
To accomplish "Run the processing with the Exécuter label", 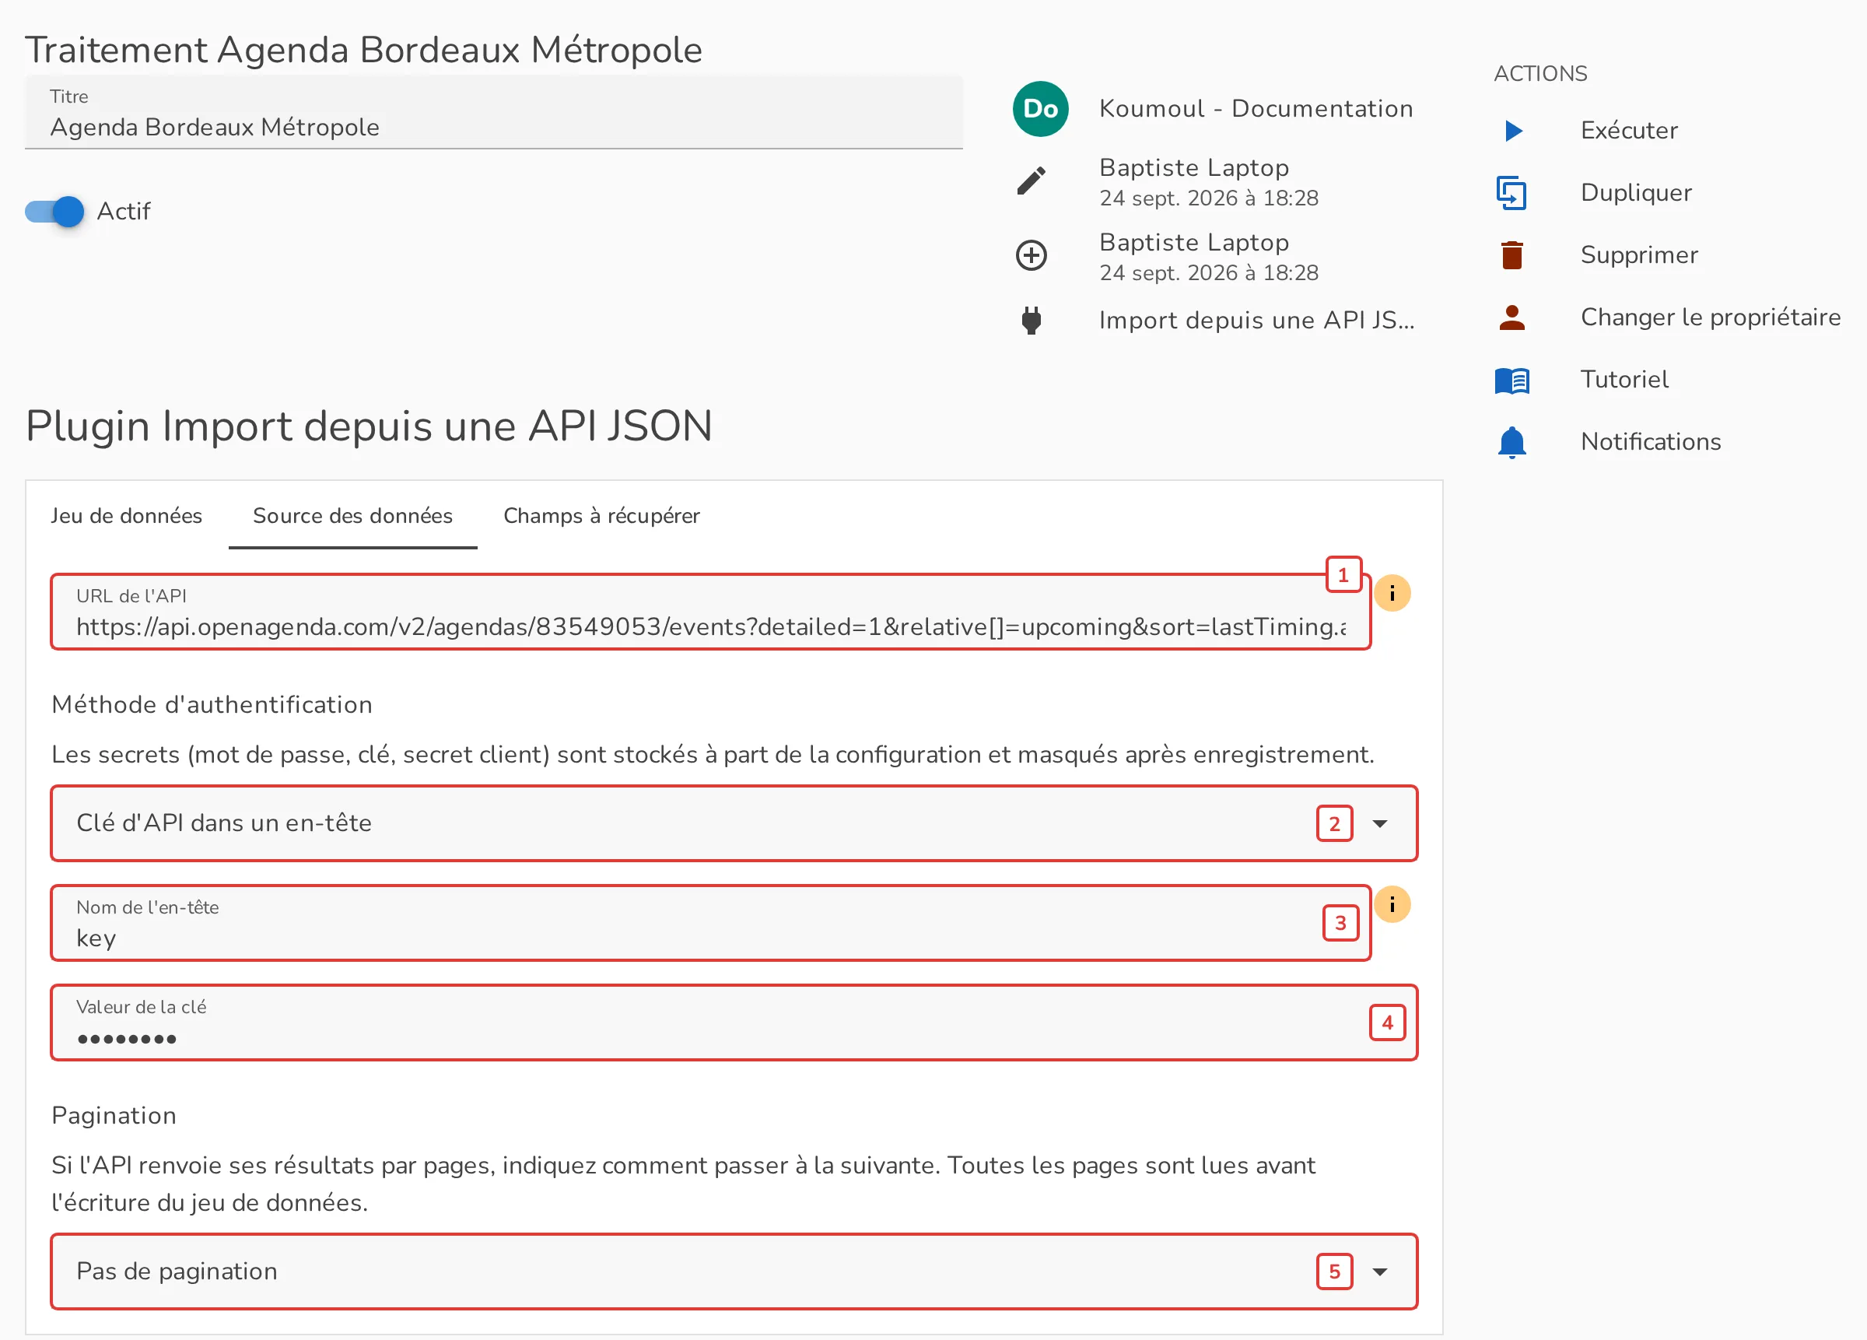I will click(1629, 130).
